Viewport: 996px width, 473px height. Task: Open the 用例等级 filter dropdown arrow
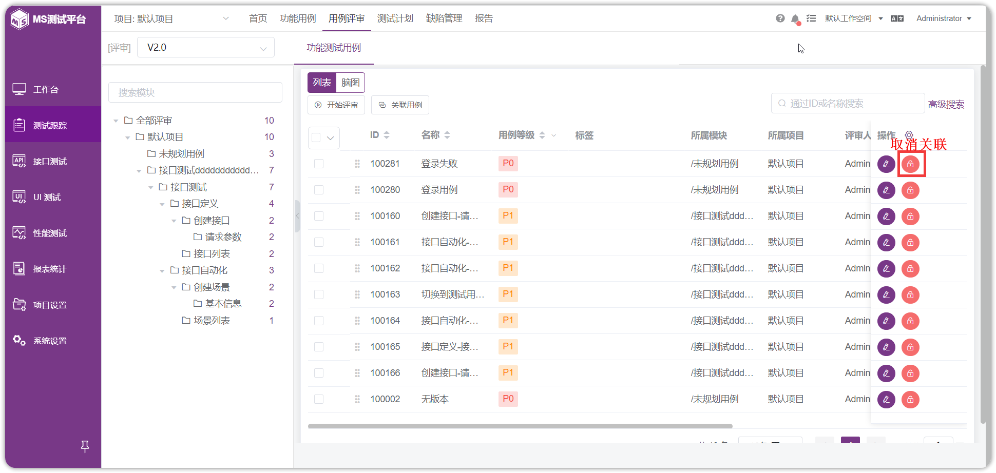pos(553,135)
